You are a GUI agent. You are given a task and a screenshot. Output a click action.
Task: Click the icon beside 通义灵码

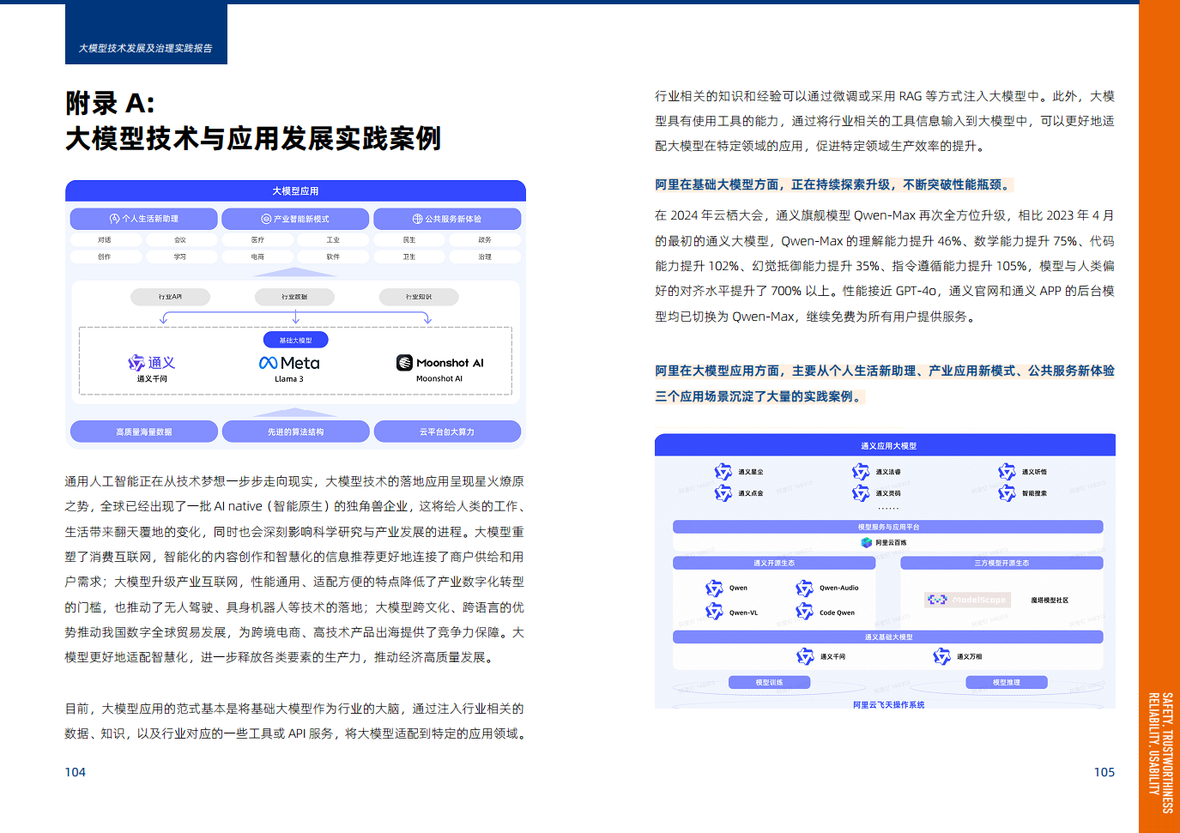tap(861, 493)
